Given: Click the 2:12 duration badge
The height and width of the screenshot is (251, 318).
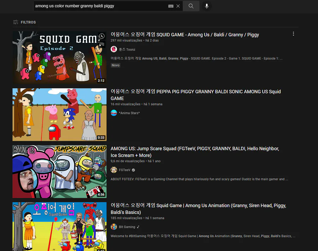Looking at the screenshot, I should click(101, 81).
